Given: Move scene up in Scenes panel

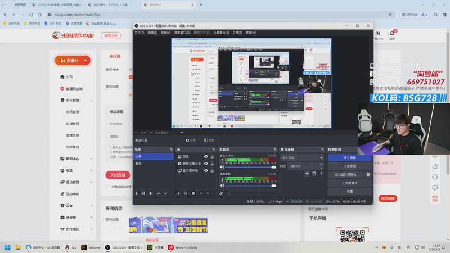Looking at the screenshot, I should tap(159, 193).
